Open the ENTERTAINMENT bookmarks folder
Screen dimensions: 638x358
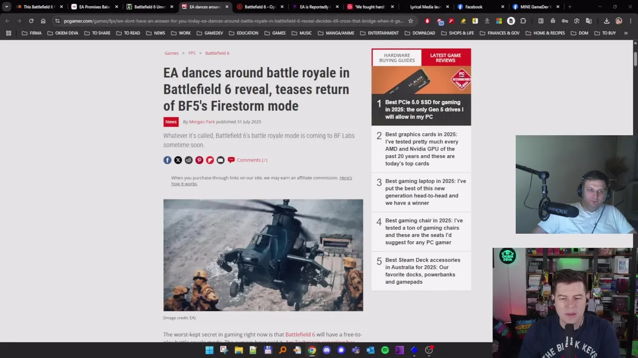click(379, 33)
